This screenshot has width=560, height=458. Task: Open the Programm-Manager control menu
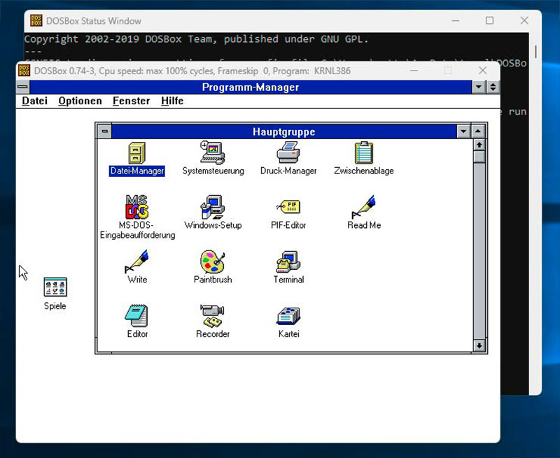click(x=23, y=87)
